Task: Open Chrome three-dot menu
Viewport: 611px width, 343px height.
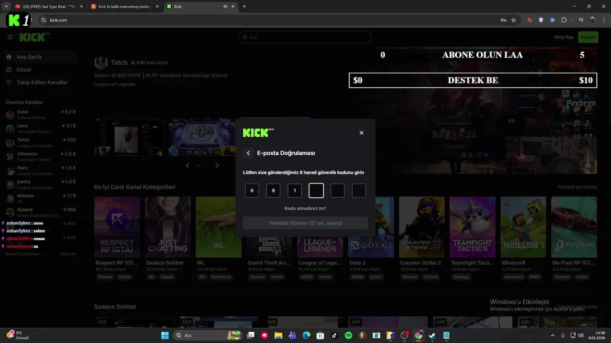Action: [604, 20]
